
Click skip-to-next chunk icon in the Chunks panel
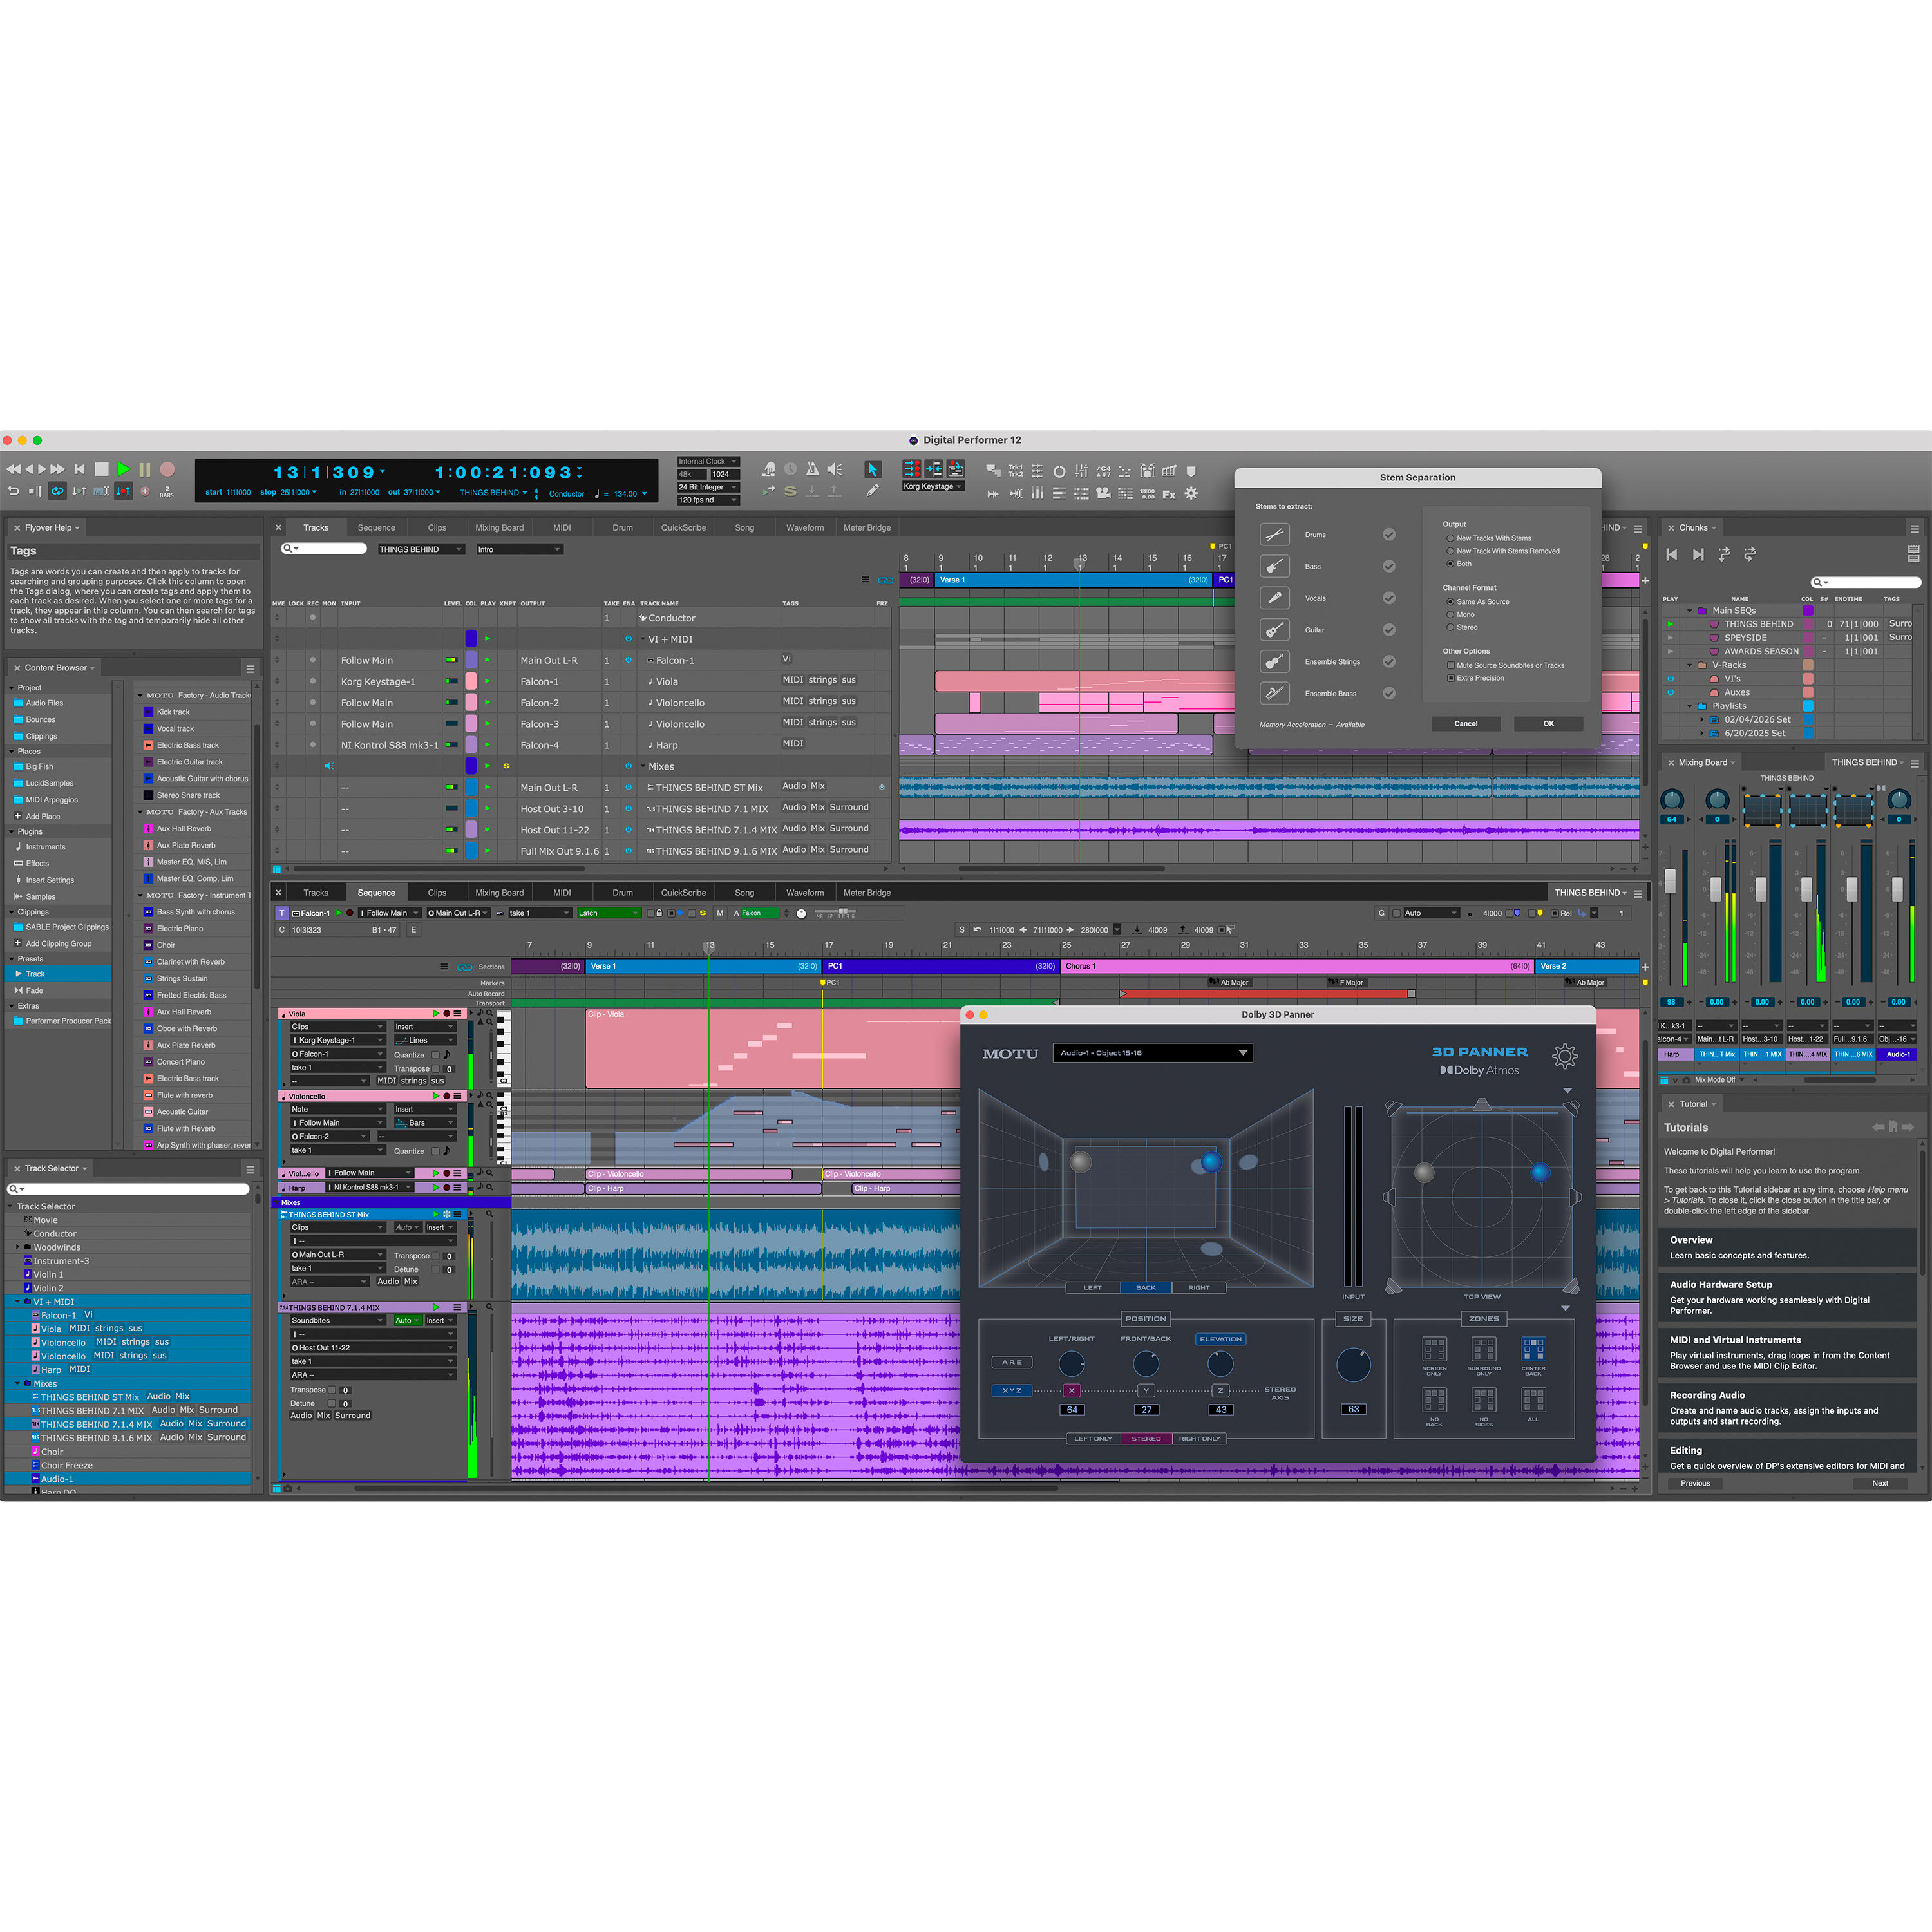coord(1698,554)
